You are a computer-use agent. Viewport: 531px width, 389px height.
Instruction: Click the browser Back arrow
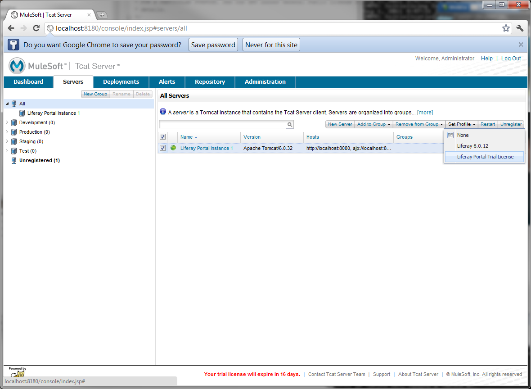[11, 28]
